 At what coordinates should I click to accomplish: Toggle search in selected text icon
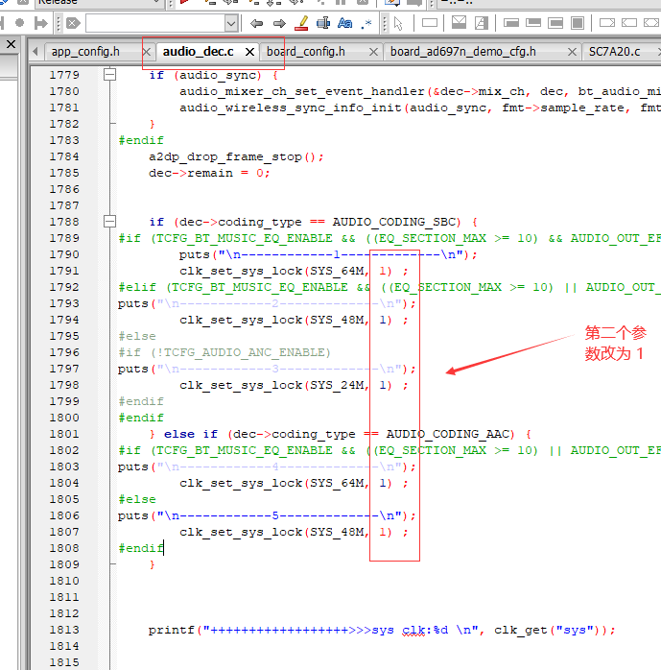click(323, 23)
